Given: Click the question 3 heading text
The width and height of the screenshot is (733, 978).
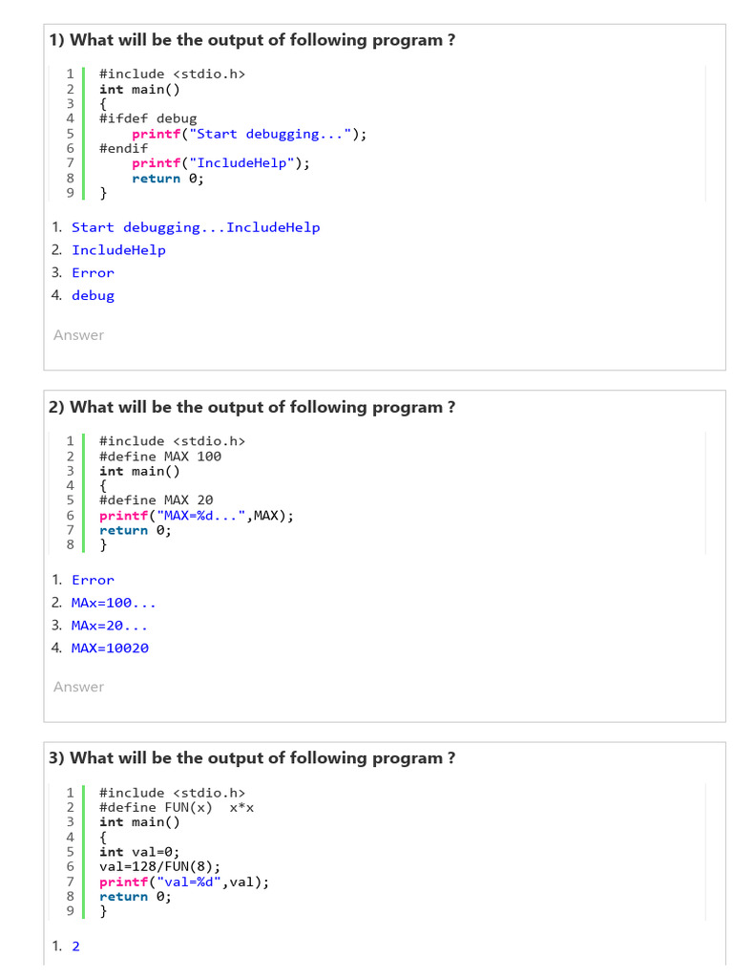Looking at the screenshot, I should click(252, 758).
